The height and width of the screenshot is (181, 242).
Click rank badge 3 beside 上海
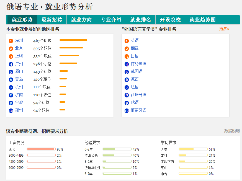pyautogui.click(x=11, y=56)
